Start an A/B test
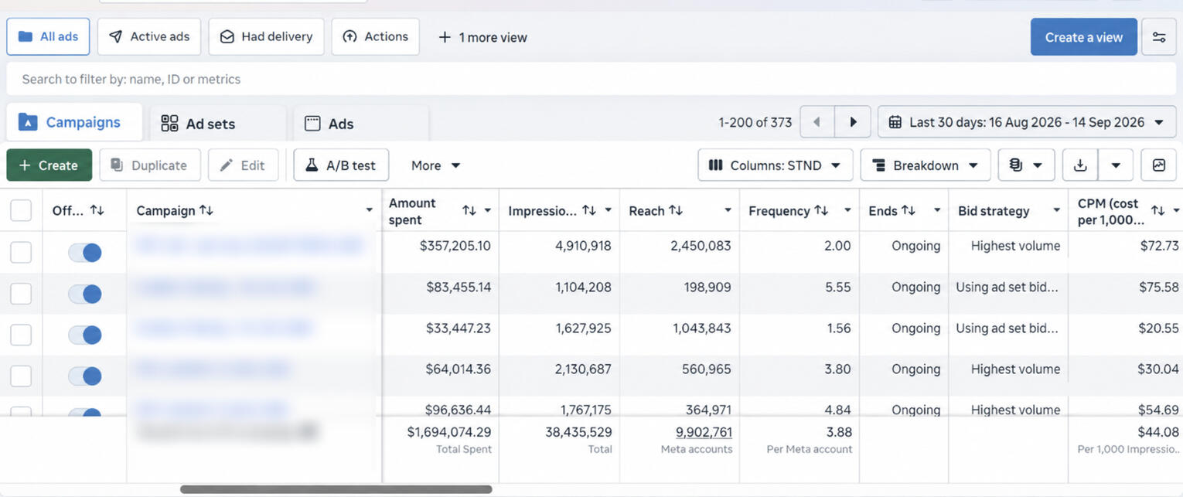The image size is (1183, 497). 341,165
